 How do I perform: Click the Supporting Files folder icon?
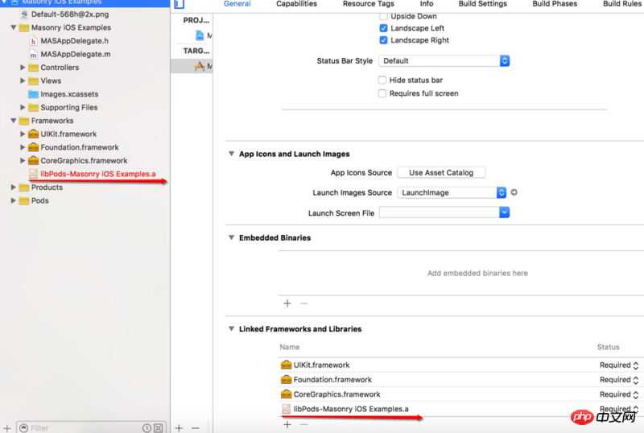(33, 108)
